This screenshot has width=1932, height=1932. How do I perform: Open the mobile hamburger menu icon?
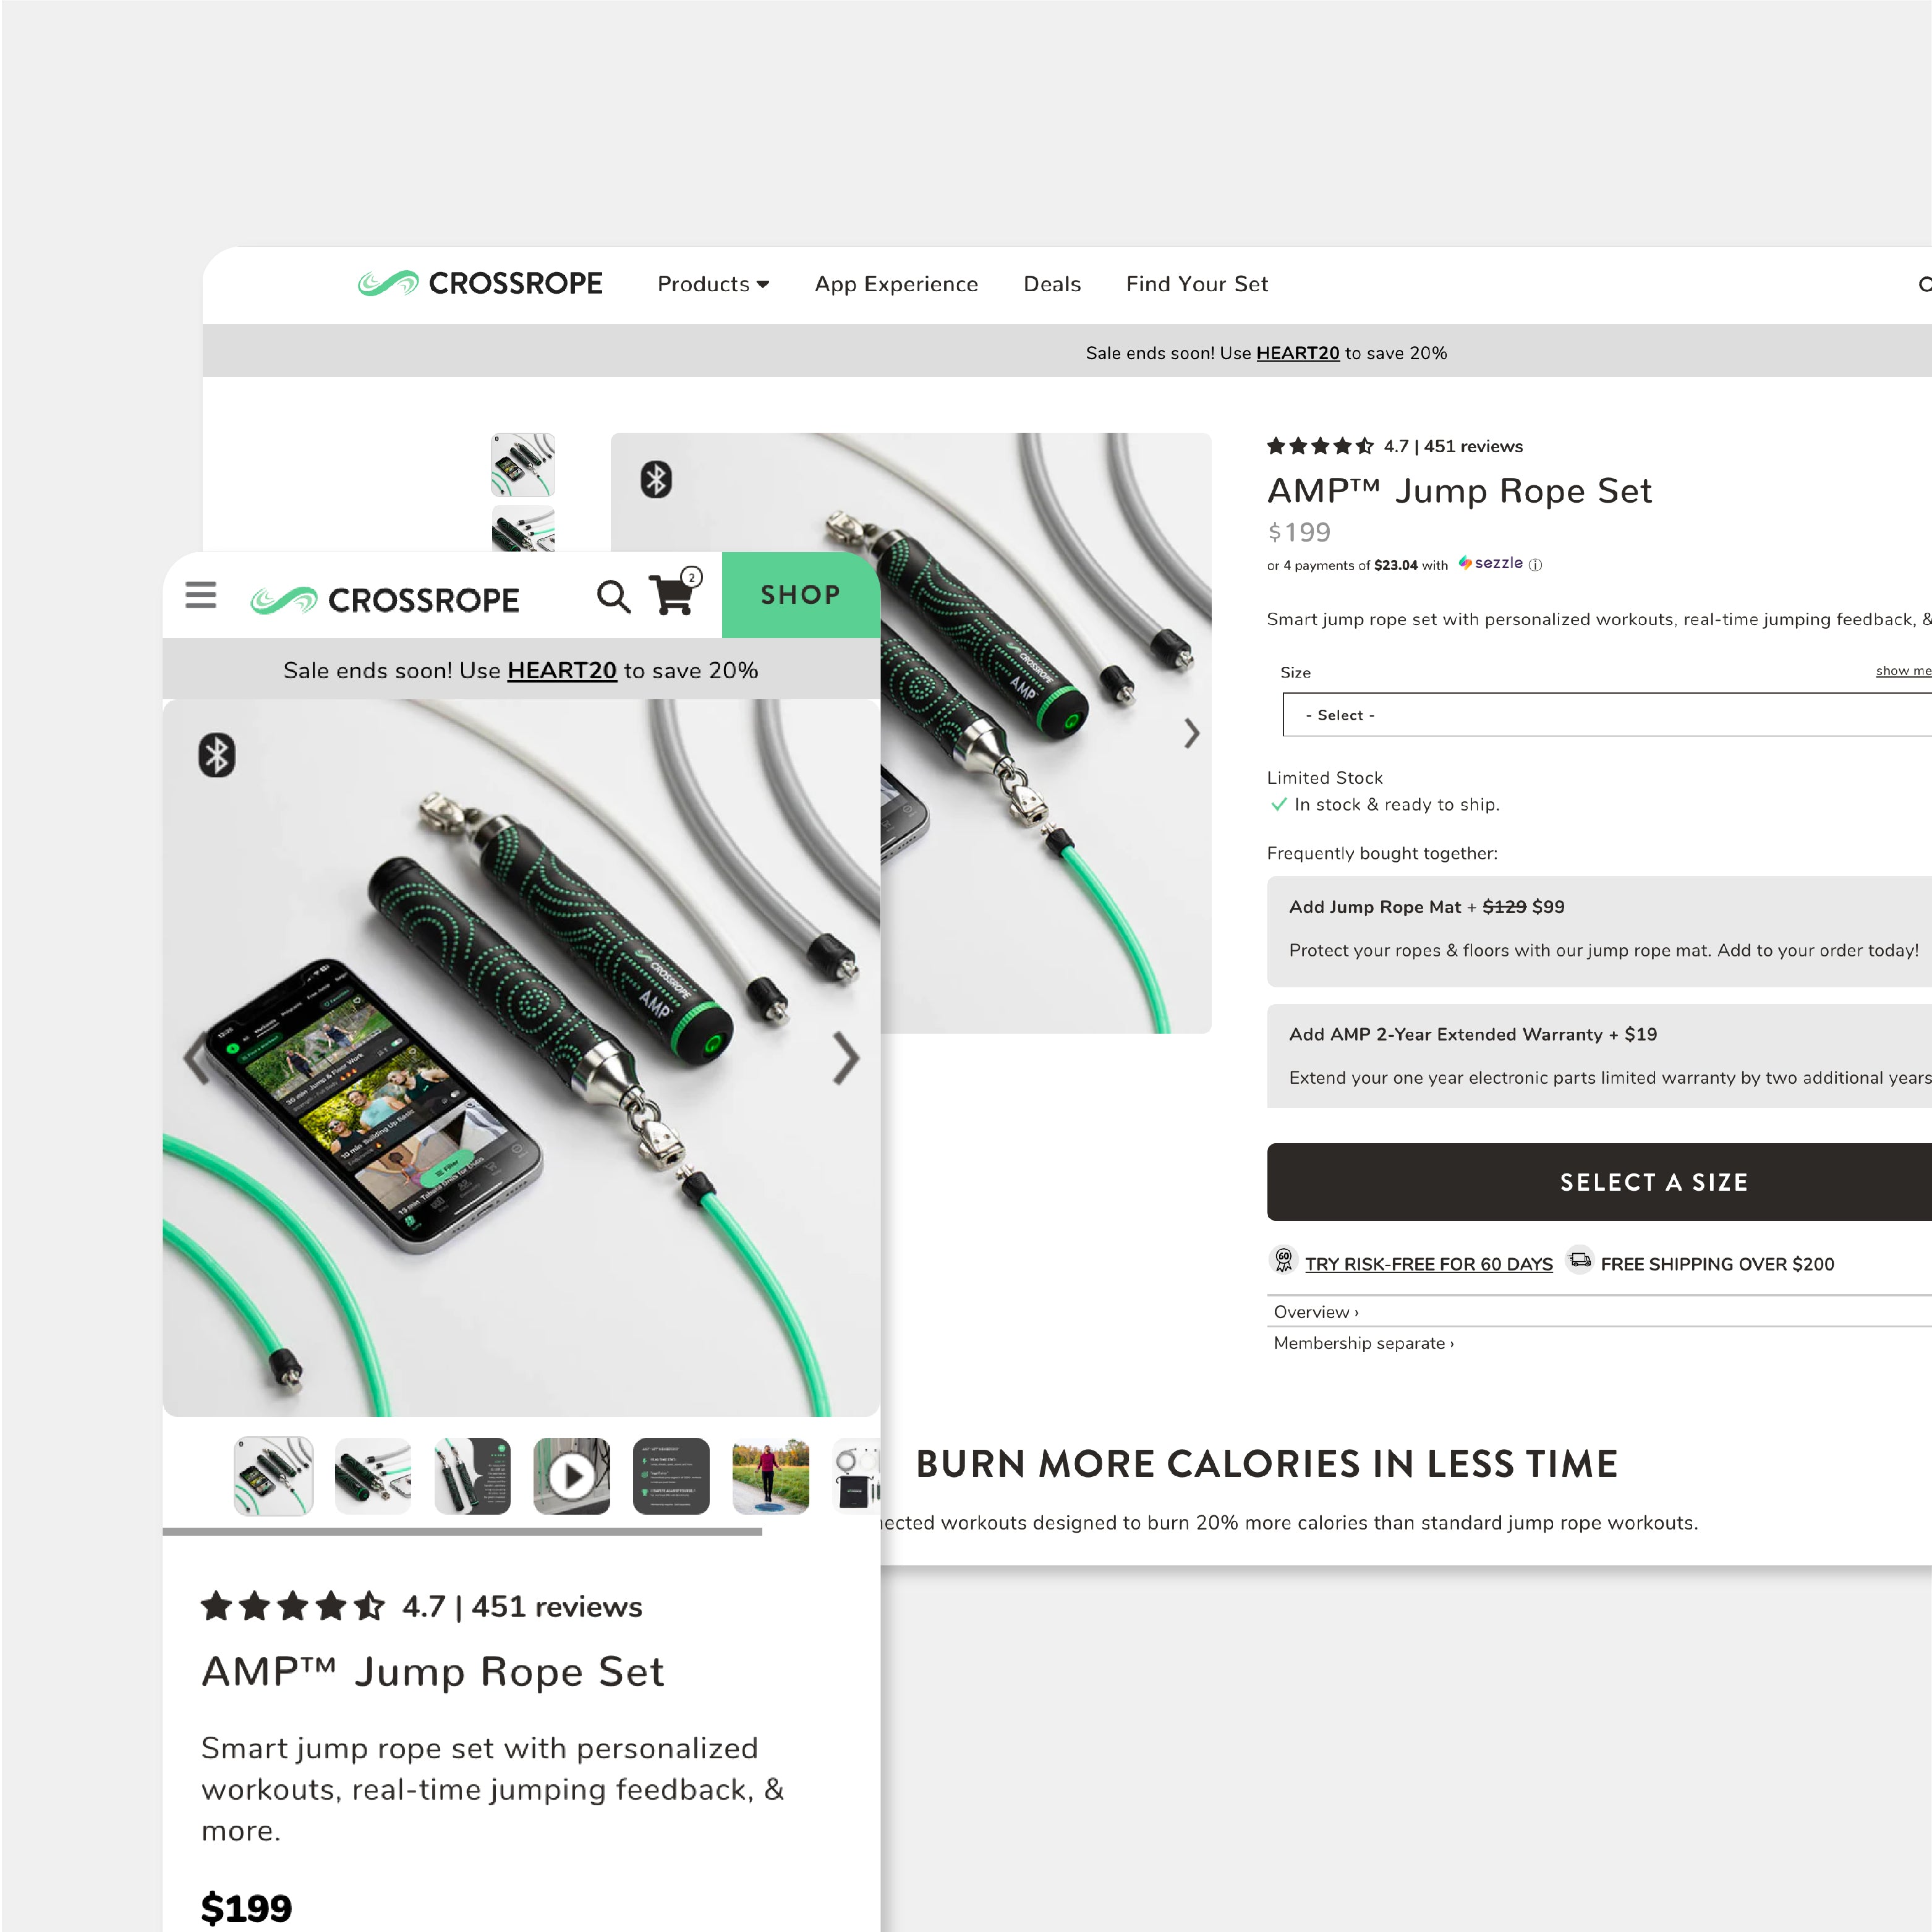pos(201,595)
